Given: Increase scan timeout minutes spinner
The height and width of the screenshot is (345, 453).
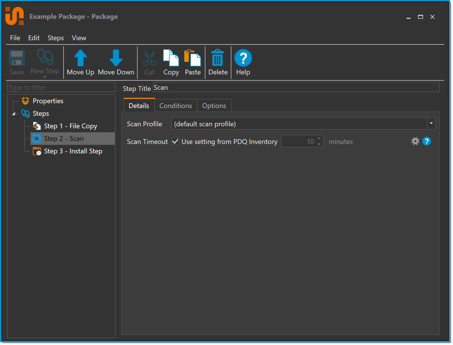Looking at the screenshot, I should point(319,138).
